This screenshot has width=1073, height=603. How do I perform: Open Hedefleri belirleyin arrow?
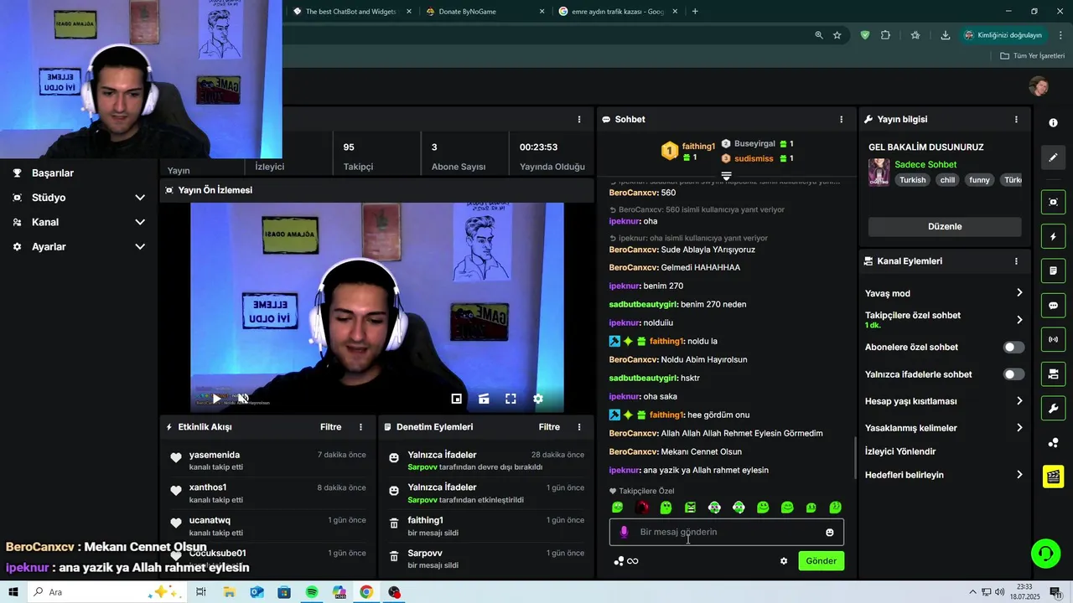click(1019, 475)
